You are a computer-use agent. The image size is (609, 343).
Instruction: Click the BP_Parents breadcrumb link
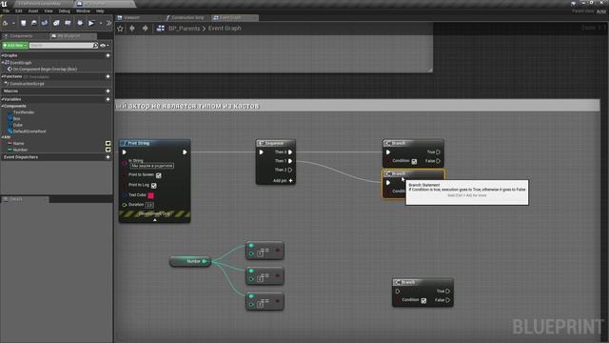184,29
